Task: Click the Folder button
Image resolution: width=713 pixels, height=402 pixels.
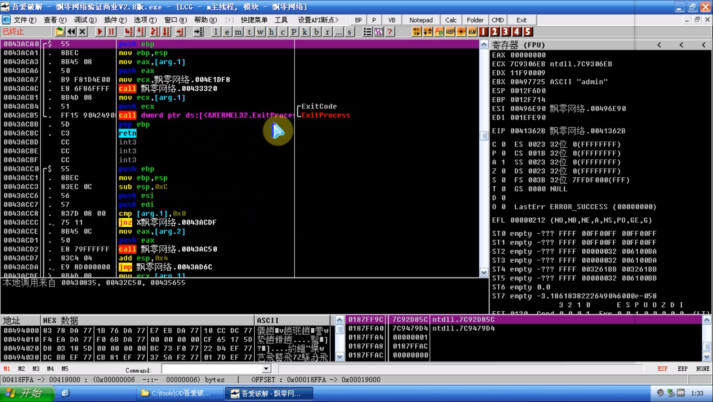Action: pyautogui.click(x=475, y=20)
